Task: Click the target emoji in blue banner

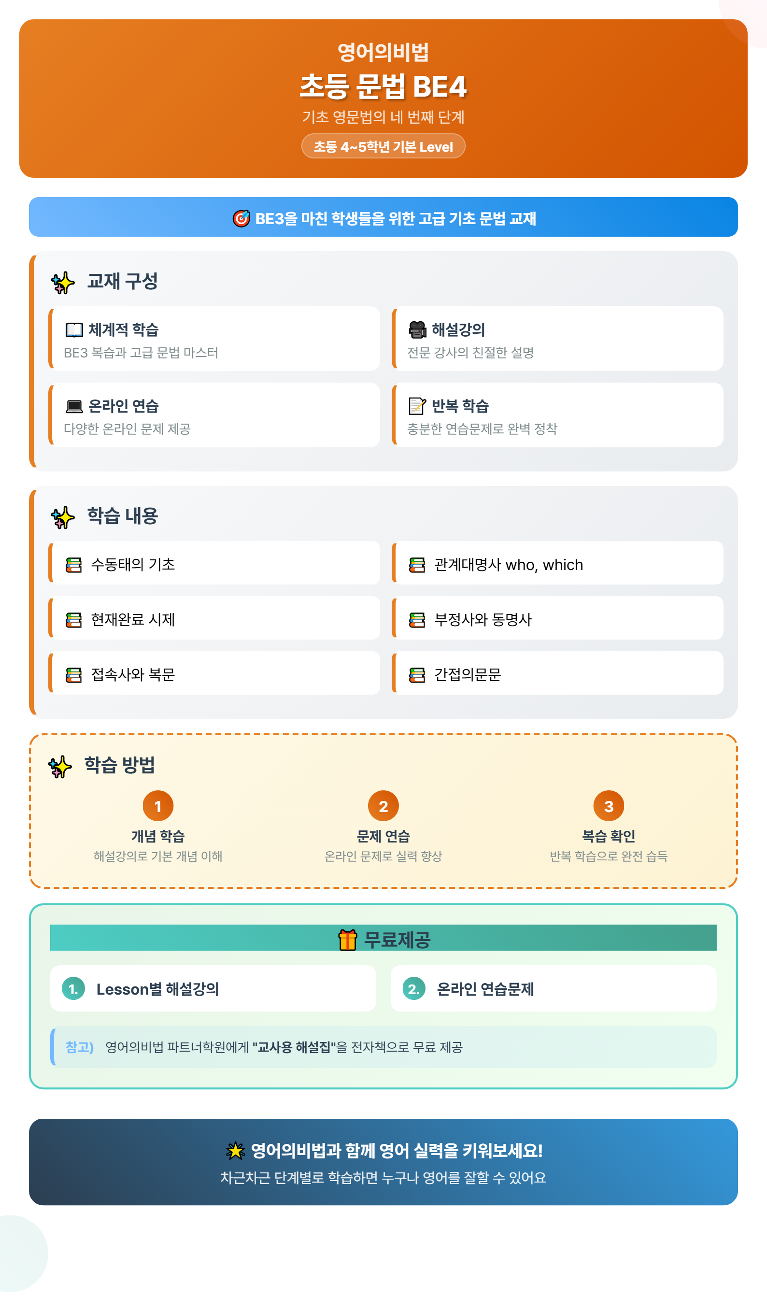Action: coord(241,218)
